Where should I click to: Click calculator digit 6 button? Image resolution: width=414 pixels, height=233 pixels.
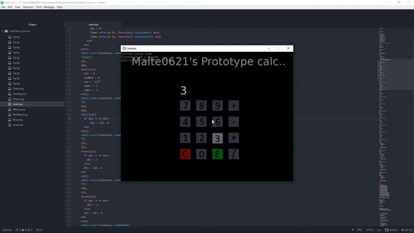(x=217, y=122)
